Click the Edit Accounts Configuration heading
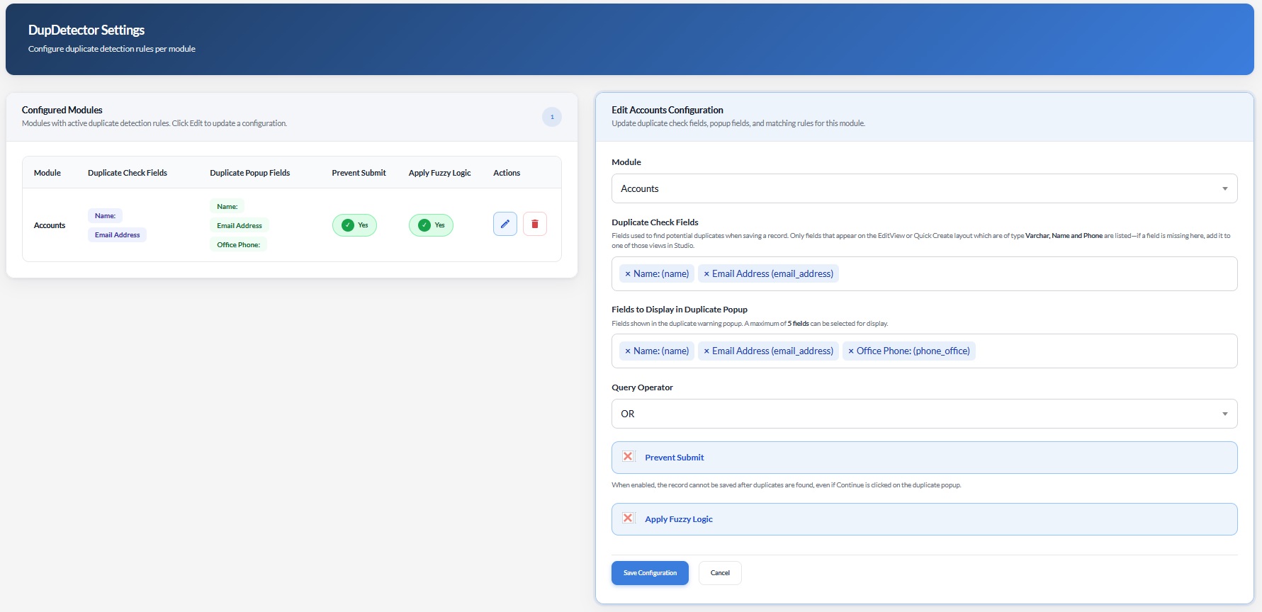Screen dimensions: 1262x612 click(667, 110)
